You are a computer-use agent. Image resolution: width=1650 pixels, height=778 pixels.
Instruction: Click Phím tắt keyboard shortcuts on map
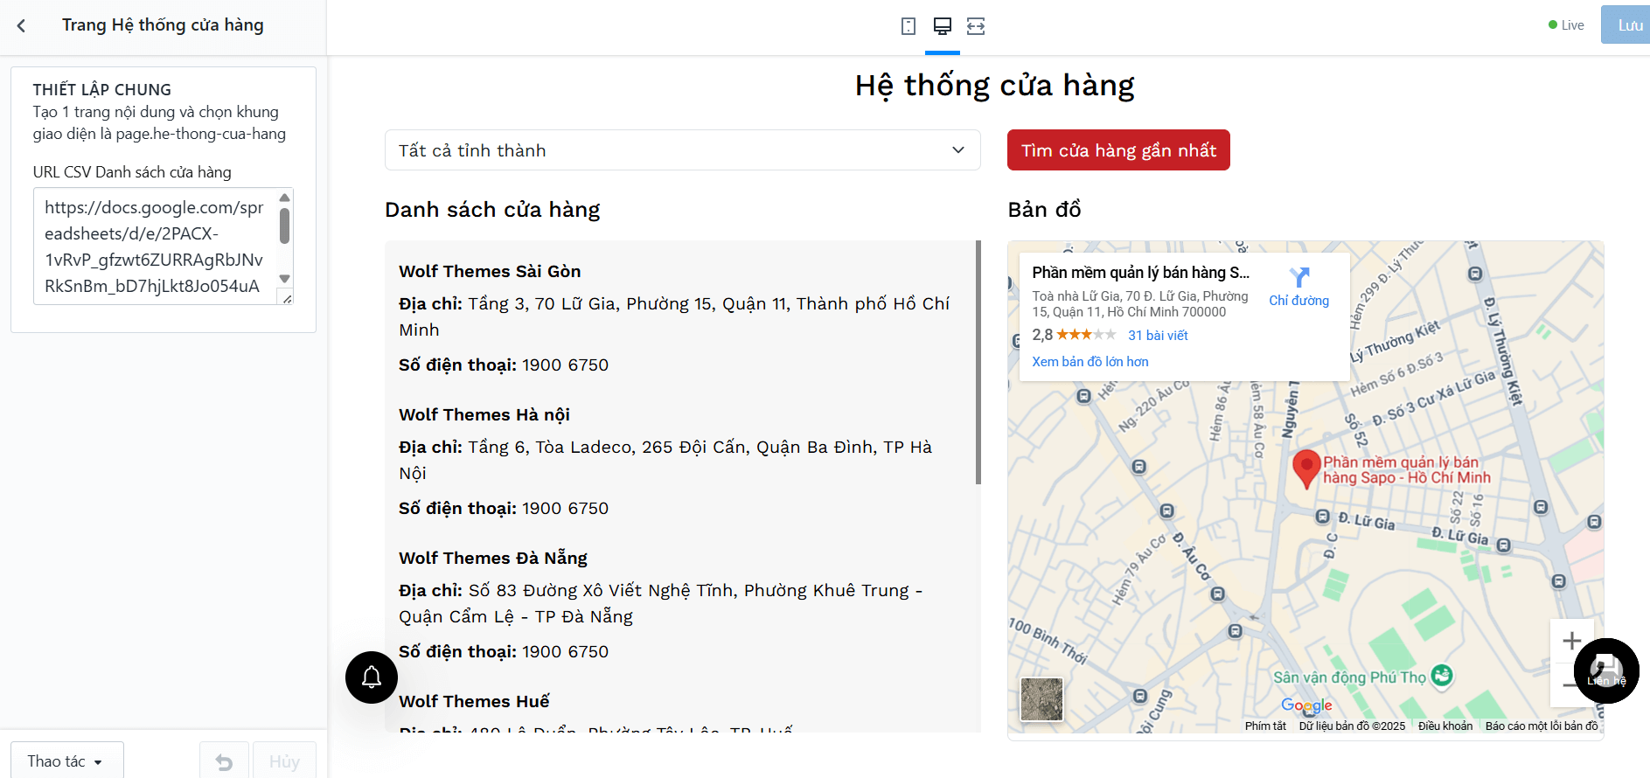1265,726
